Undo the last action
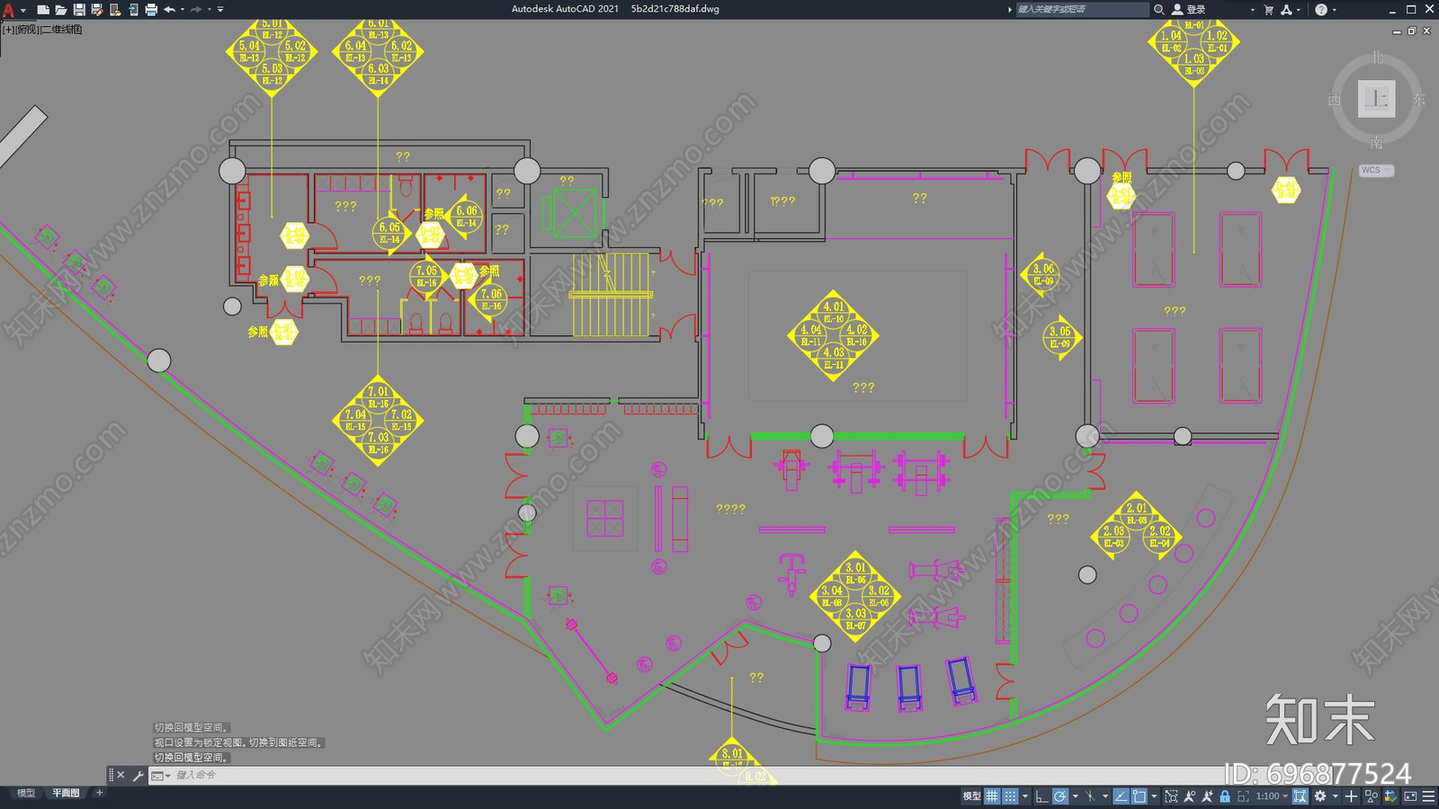The image size is (1439, 809). coord(169,10)
